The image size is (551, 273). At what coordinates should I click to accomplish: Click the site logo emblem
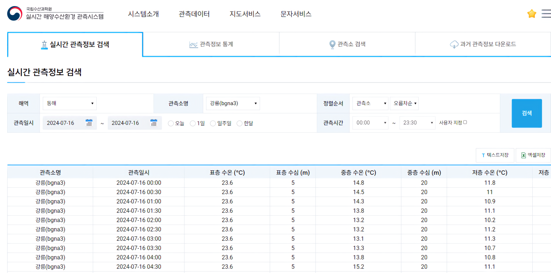(x=15, y=13)
